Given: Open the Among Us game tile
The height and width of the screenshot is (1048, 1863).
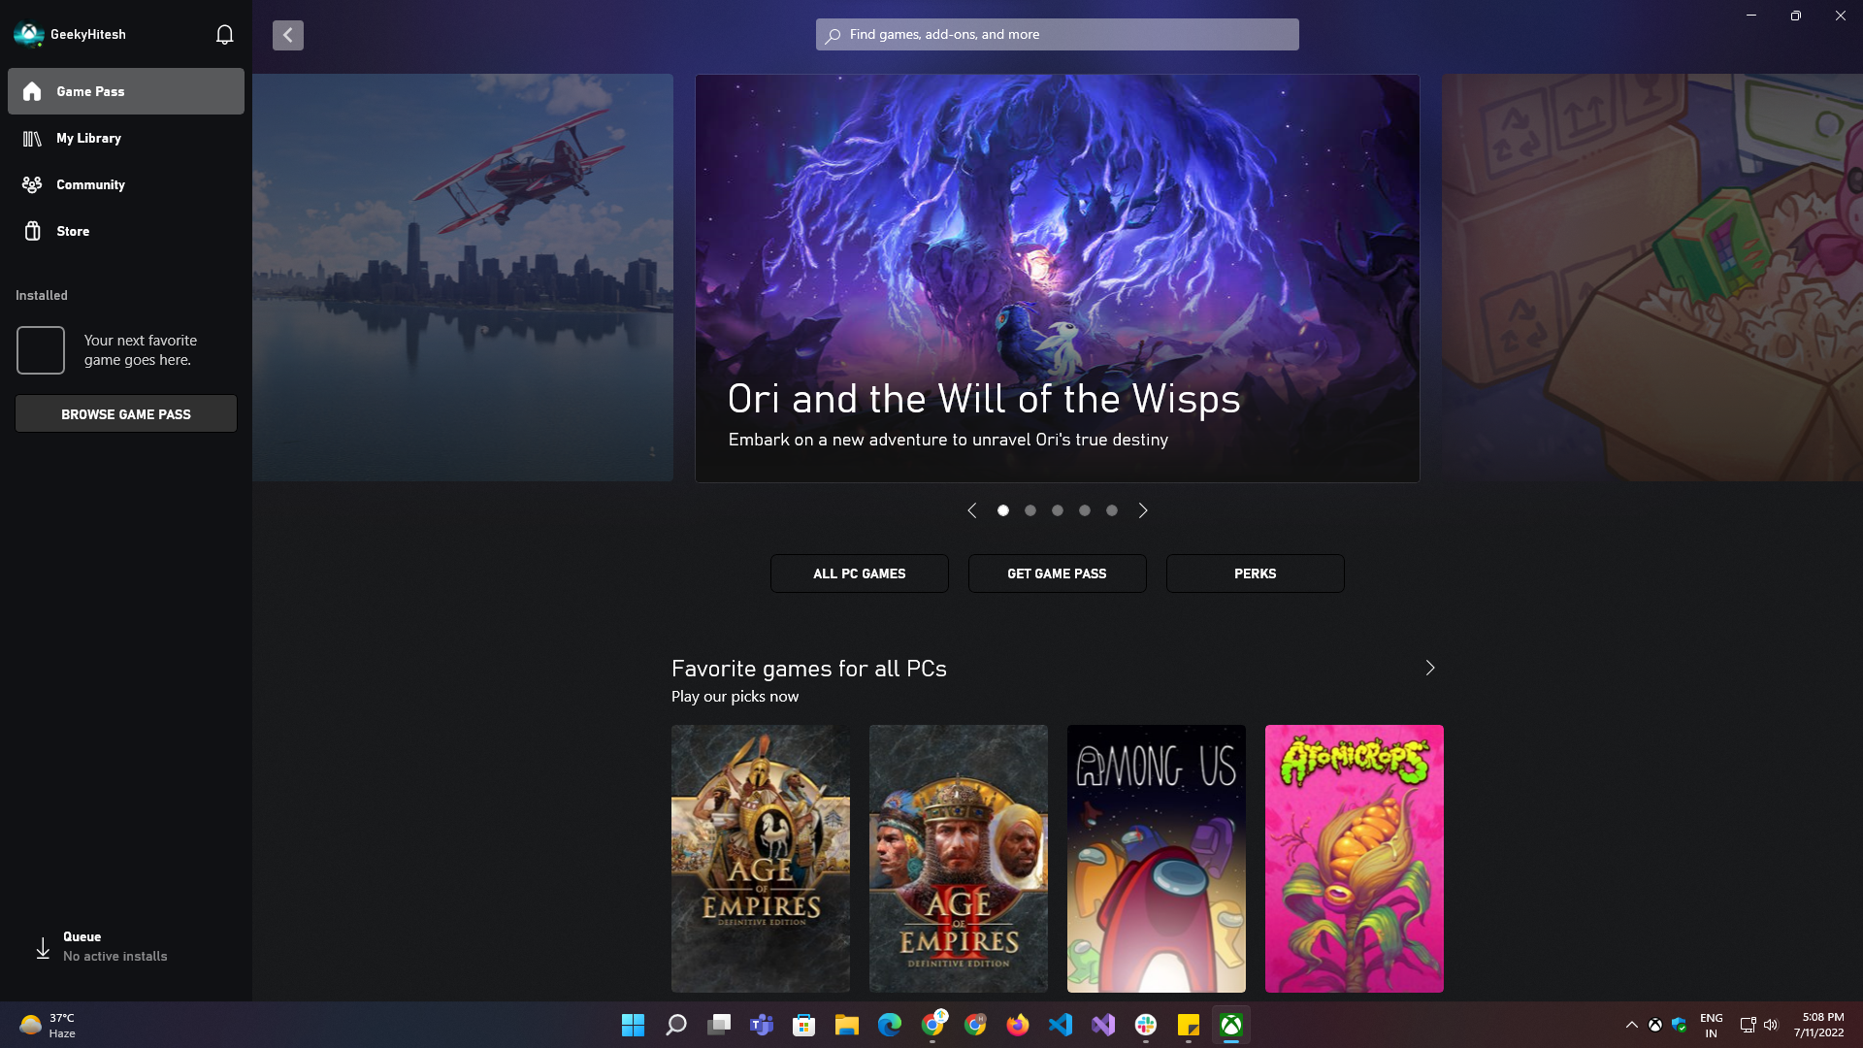Looking at the screenshot, I should [x=1157, y=859].
